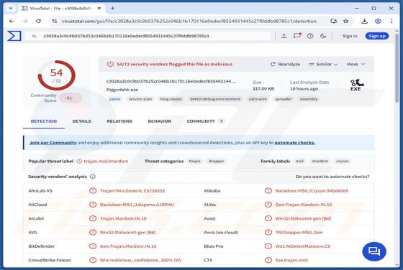Click the crysan family label chip
The image size is (403, 270).
coord(343,161)
